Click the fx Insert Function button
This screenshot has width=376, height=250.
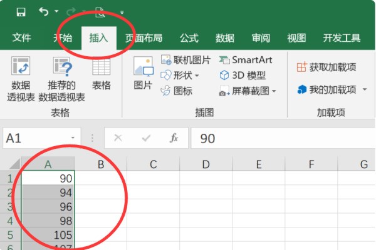tap(174, 138)
